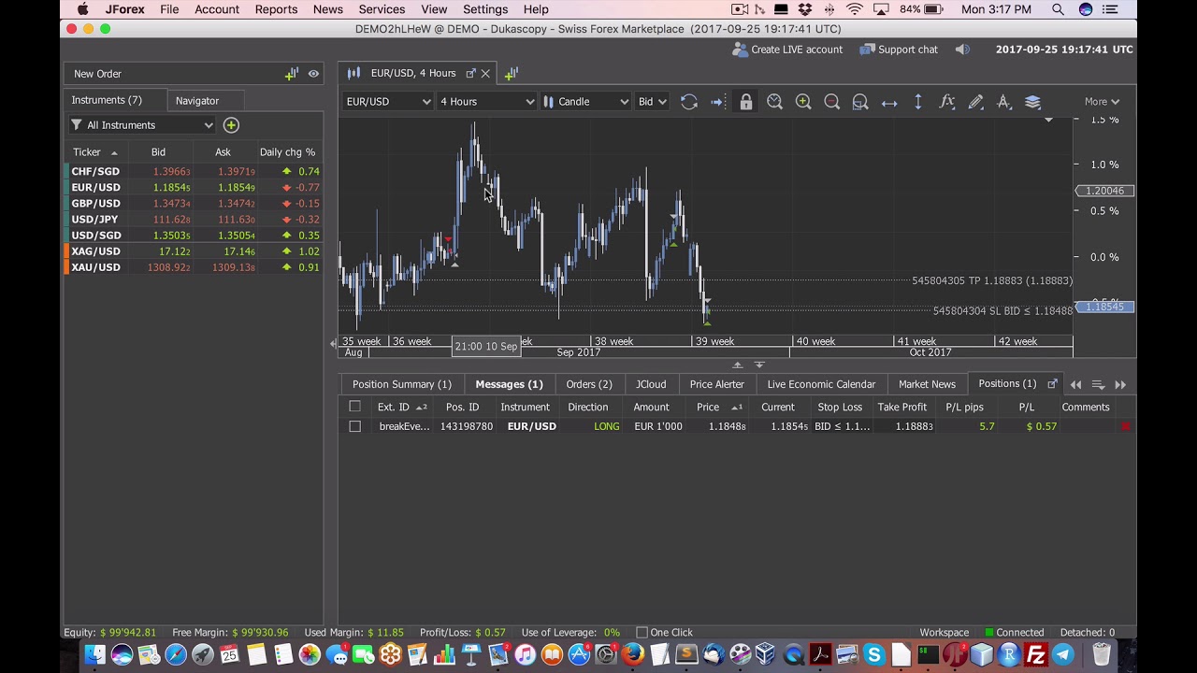
Task: Toggle the New Order panel eye icon
Action: (313, 73)
